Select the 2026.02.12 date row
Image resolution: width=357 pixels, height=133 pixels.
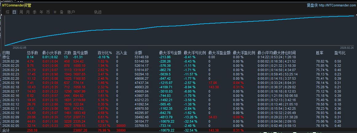pos(11,104)
